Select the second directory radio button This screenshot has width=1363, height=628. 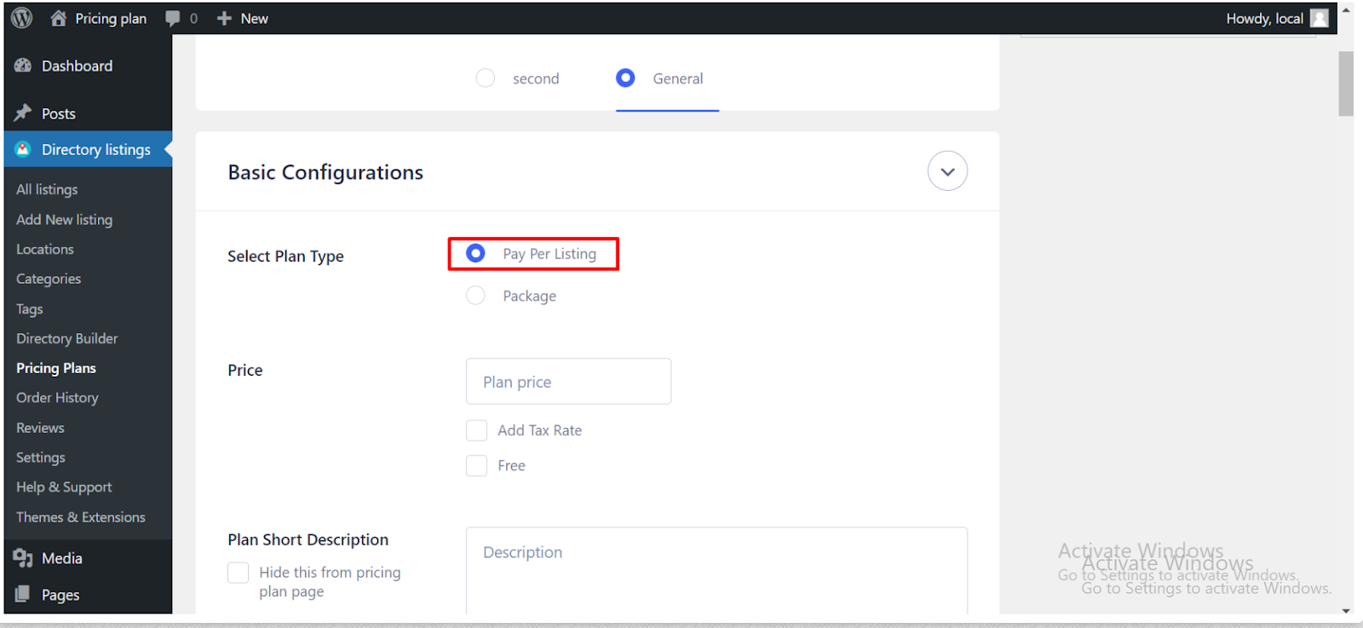coord(486,78)
